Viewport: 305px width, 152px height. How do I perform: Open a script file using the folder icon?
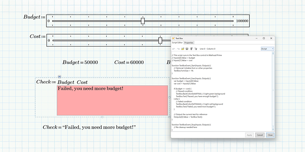click(183, 49)
